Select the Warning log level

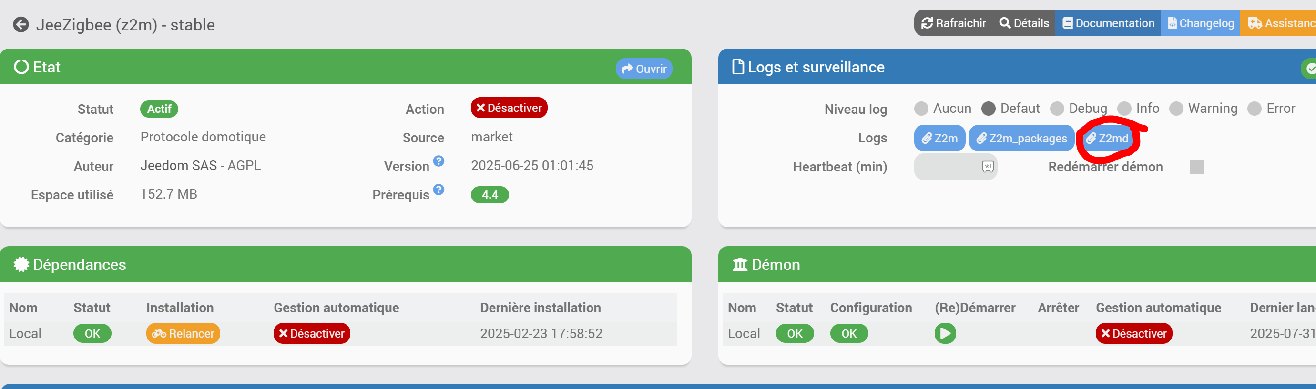tap(1176, 108)
